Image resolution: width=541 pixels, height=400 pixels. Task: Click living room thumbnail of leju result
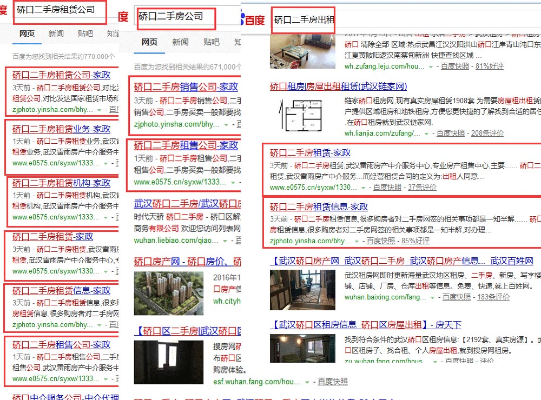[x=302, y=51]
